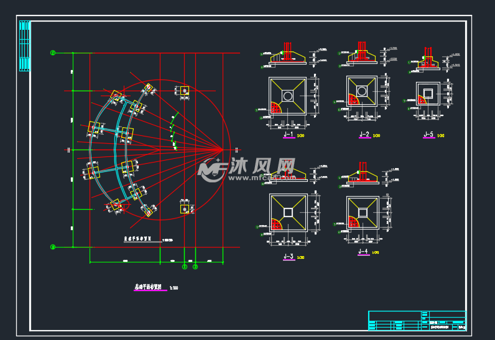Click the MF watermark logo

(x=212, y=168)
